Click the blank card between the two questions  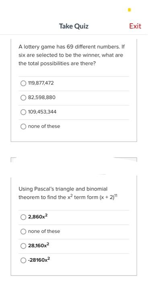tap(74, 168)
